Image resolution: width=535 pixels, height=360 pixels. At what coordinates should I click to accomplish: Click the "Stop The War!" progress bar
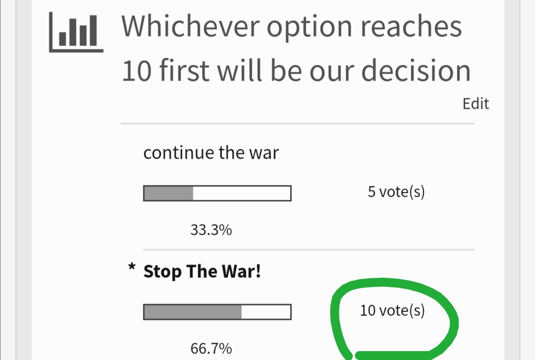[x=217, y=312]
